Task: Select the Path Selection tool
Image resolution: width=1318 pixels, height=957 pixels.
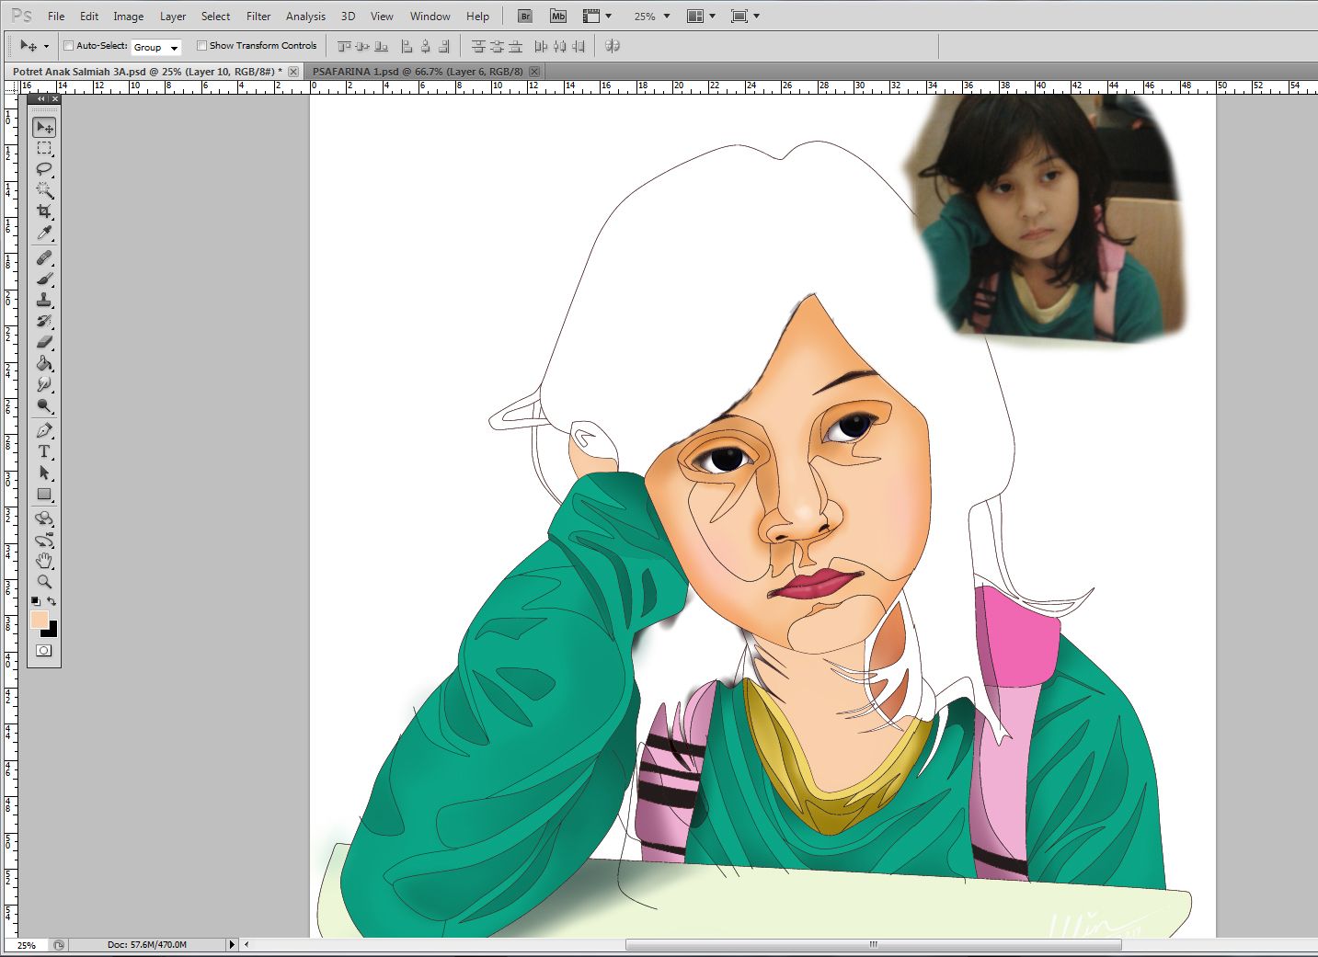Action: (44, 473)
